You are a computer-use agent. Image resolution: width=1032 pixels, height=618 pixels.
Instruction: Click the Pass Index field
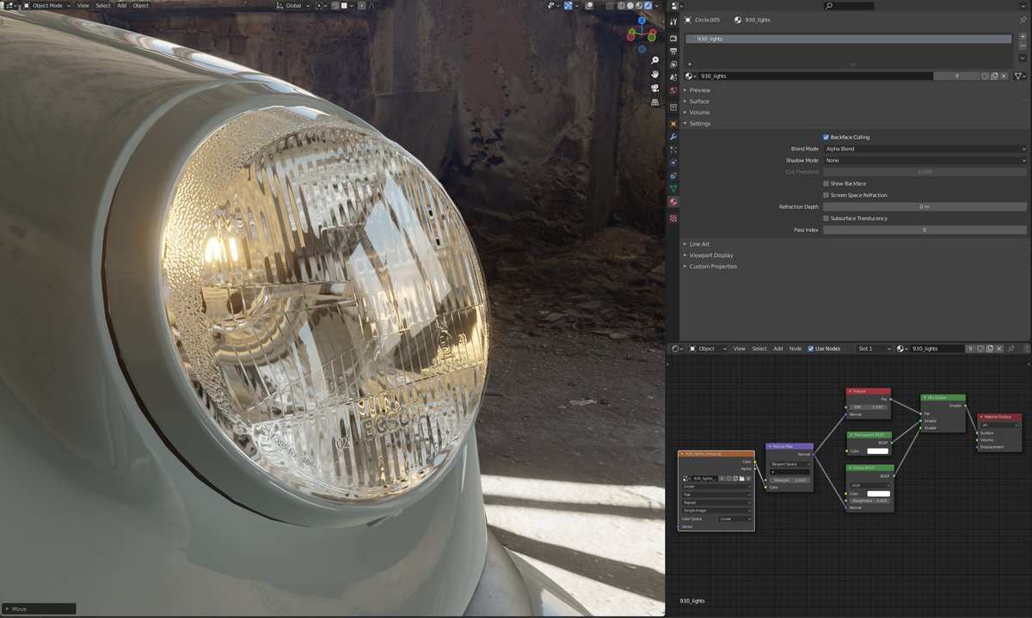[x=924, y=230]
